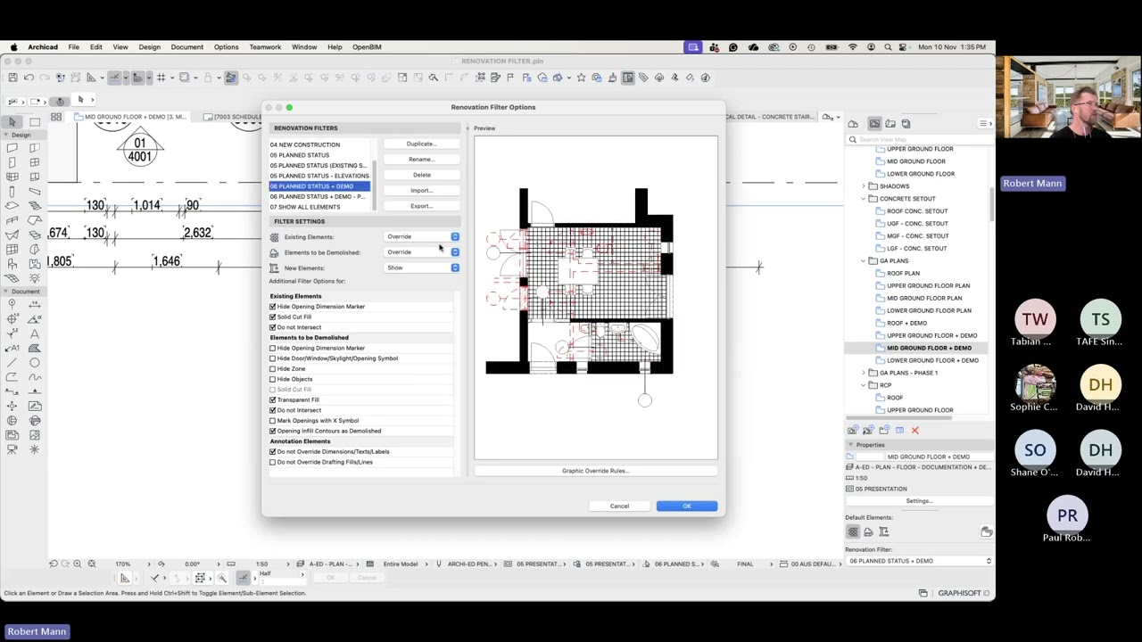This screenshot has width=1142, height=642.
Task: Click the New Elements icon in Filter Settings
Action: click(274, 268)
